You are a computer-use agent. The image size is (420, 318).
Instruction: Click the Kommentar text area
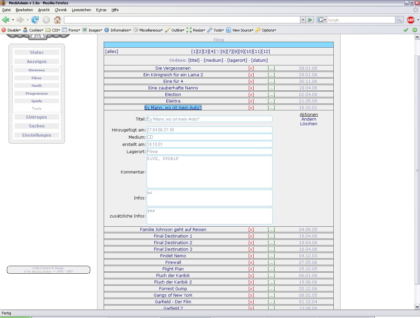[209, 172]
